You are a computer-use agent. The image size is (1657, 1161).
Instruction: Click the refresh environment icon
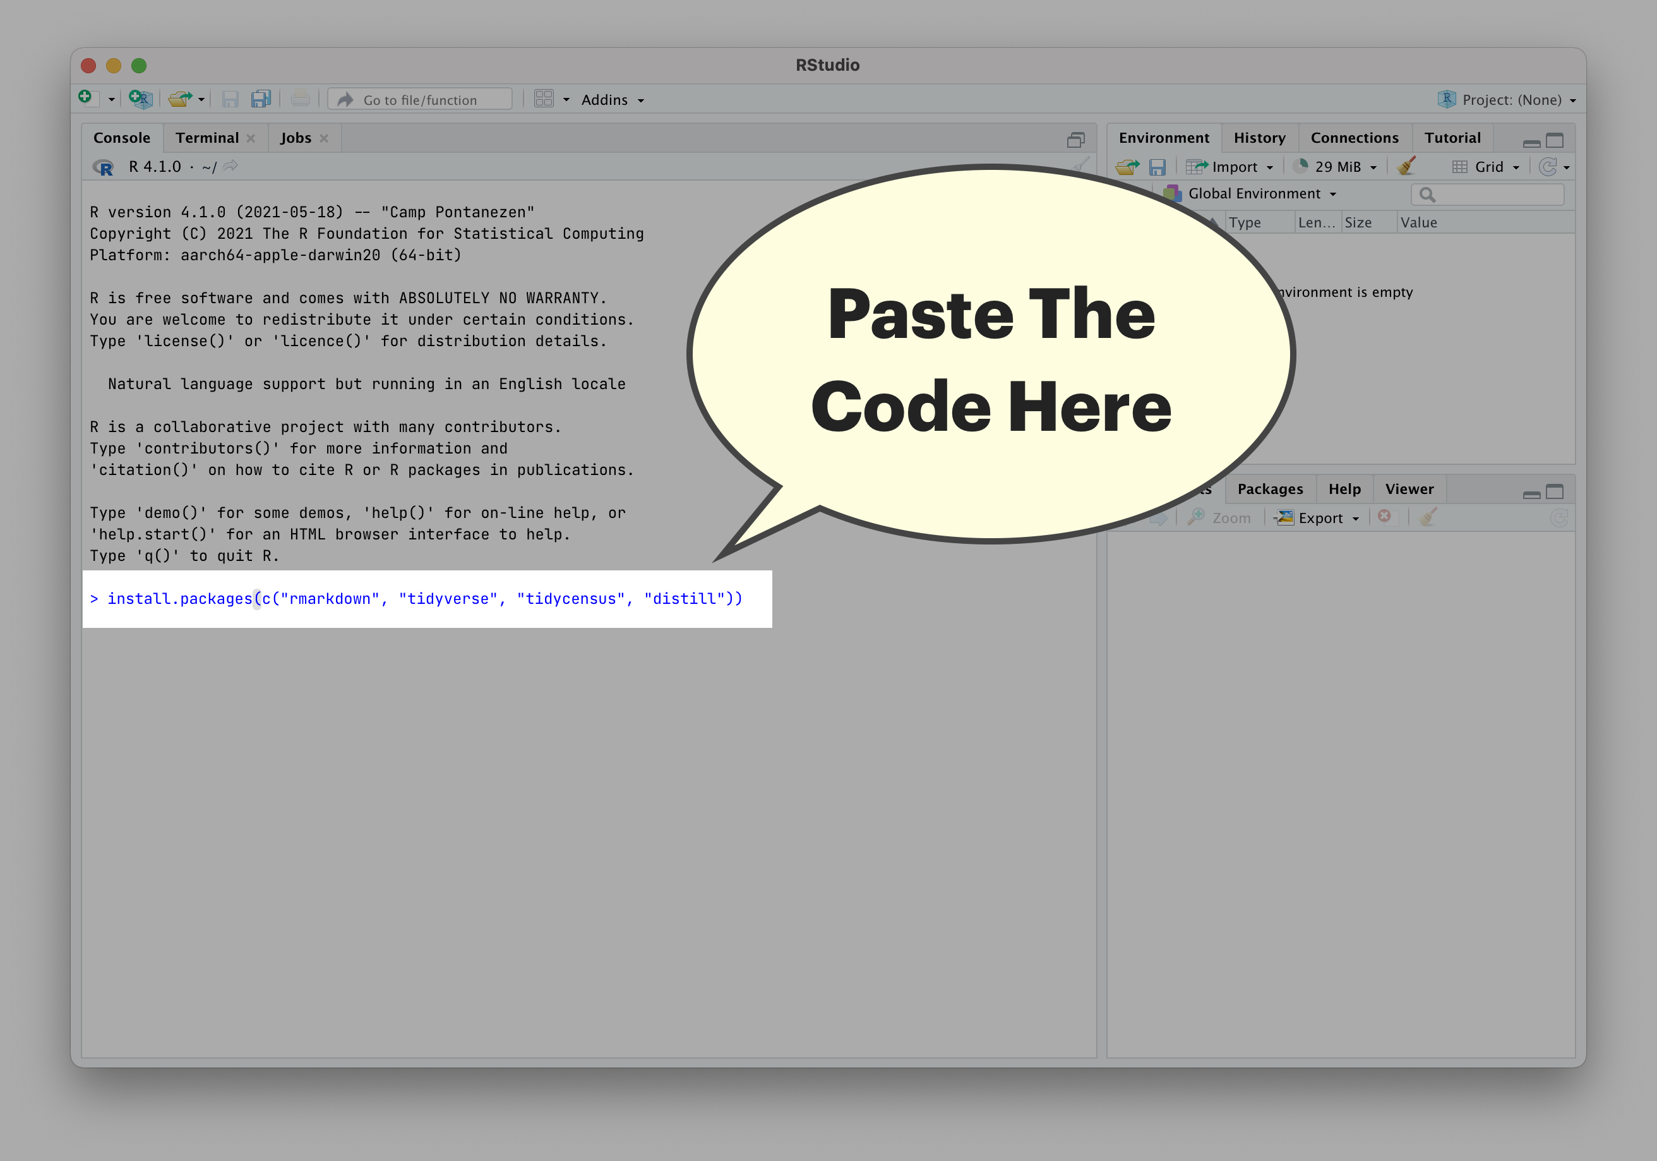click(x=1547, y=167)
